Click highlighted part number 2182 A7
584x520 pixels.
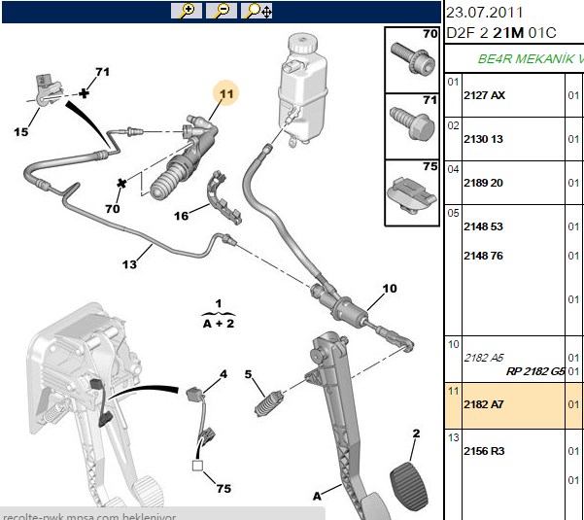pyautogui.click(x=484, y=404)
